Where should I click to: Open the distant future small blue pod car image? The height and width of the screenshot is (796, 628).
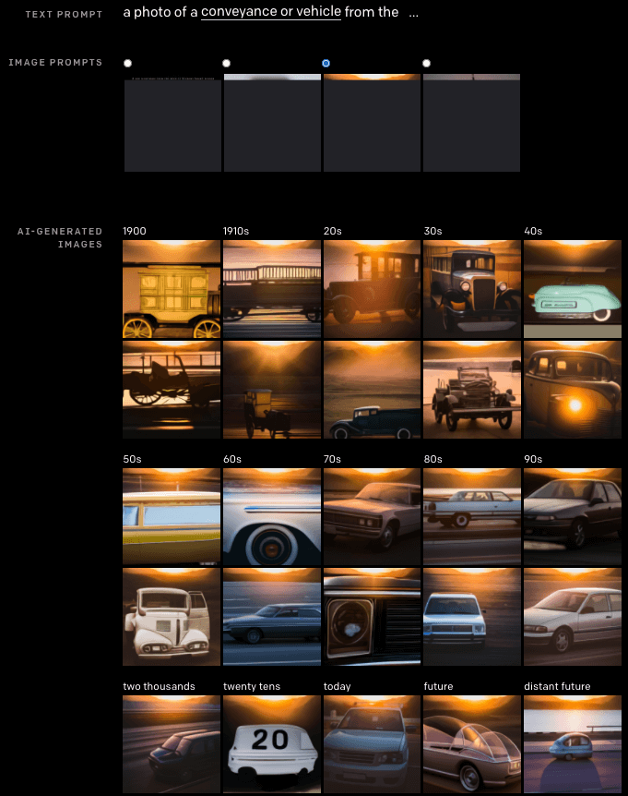pos(573,744)
